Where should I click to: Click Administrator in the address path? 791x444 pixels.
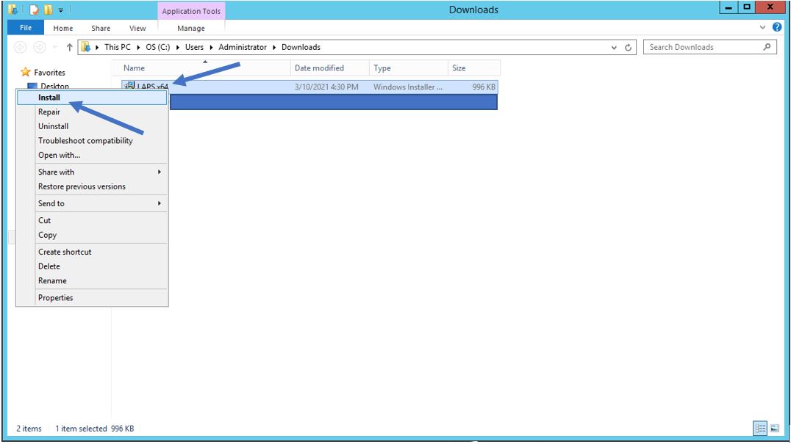(x=243, y=47)
